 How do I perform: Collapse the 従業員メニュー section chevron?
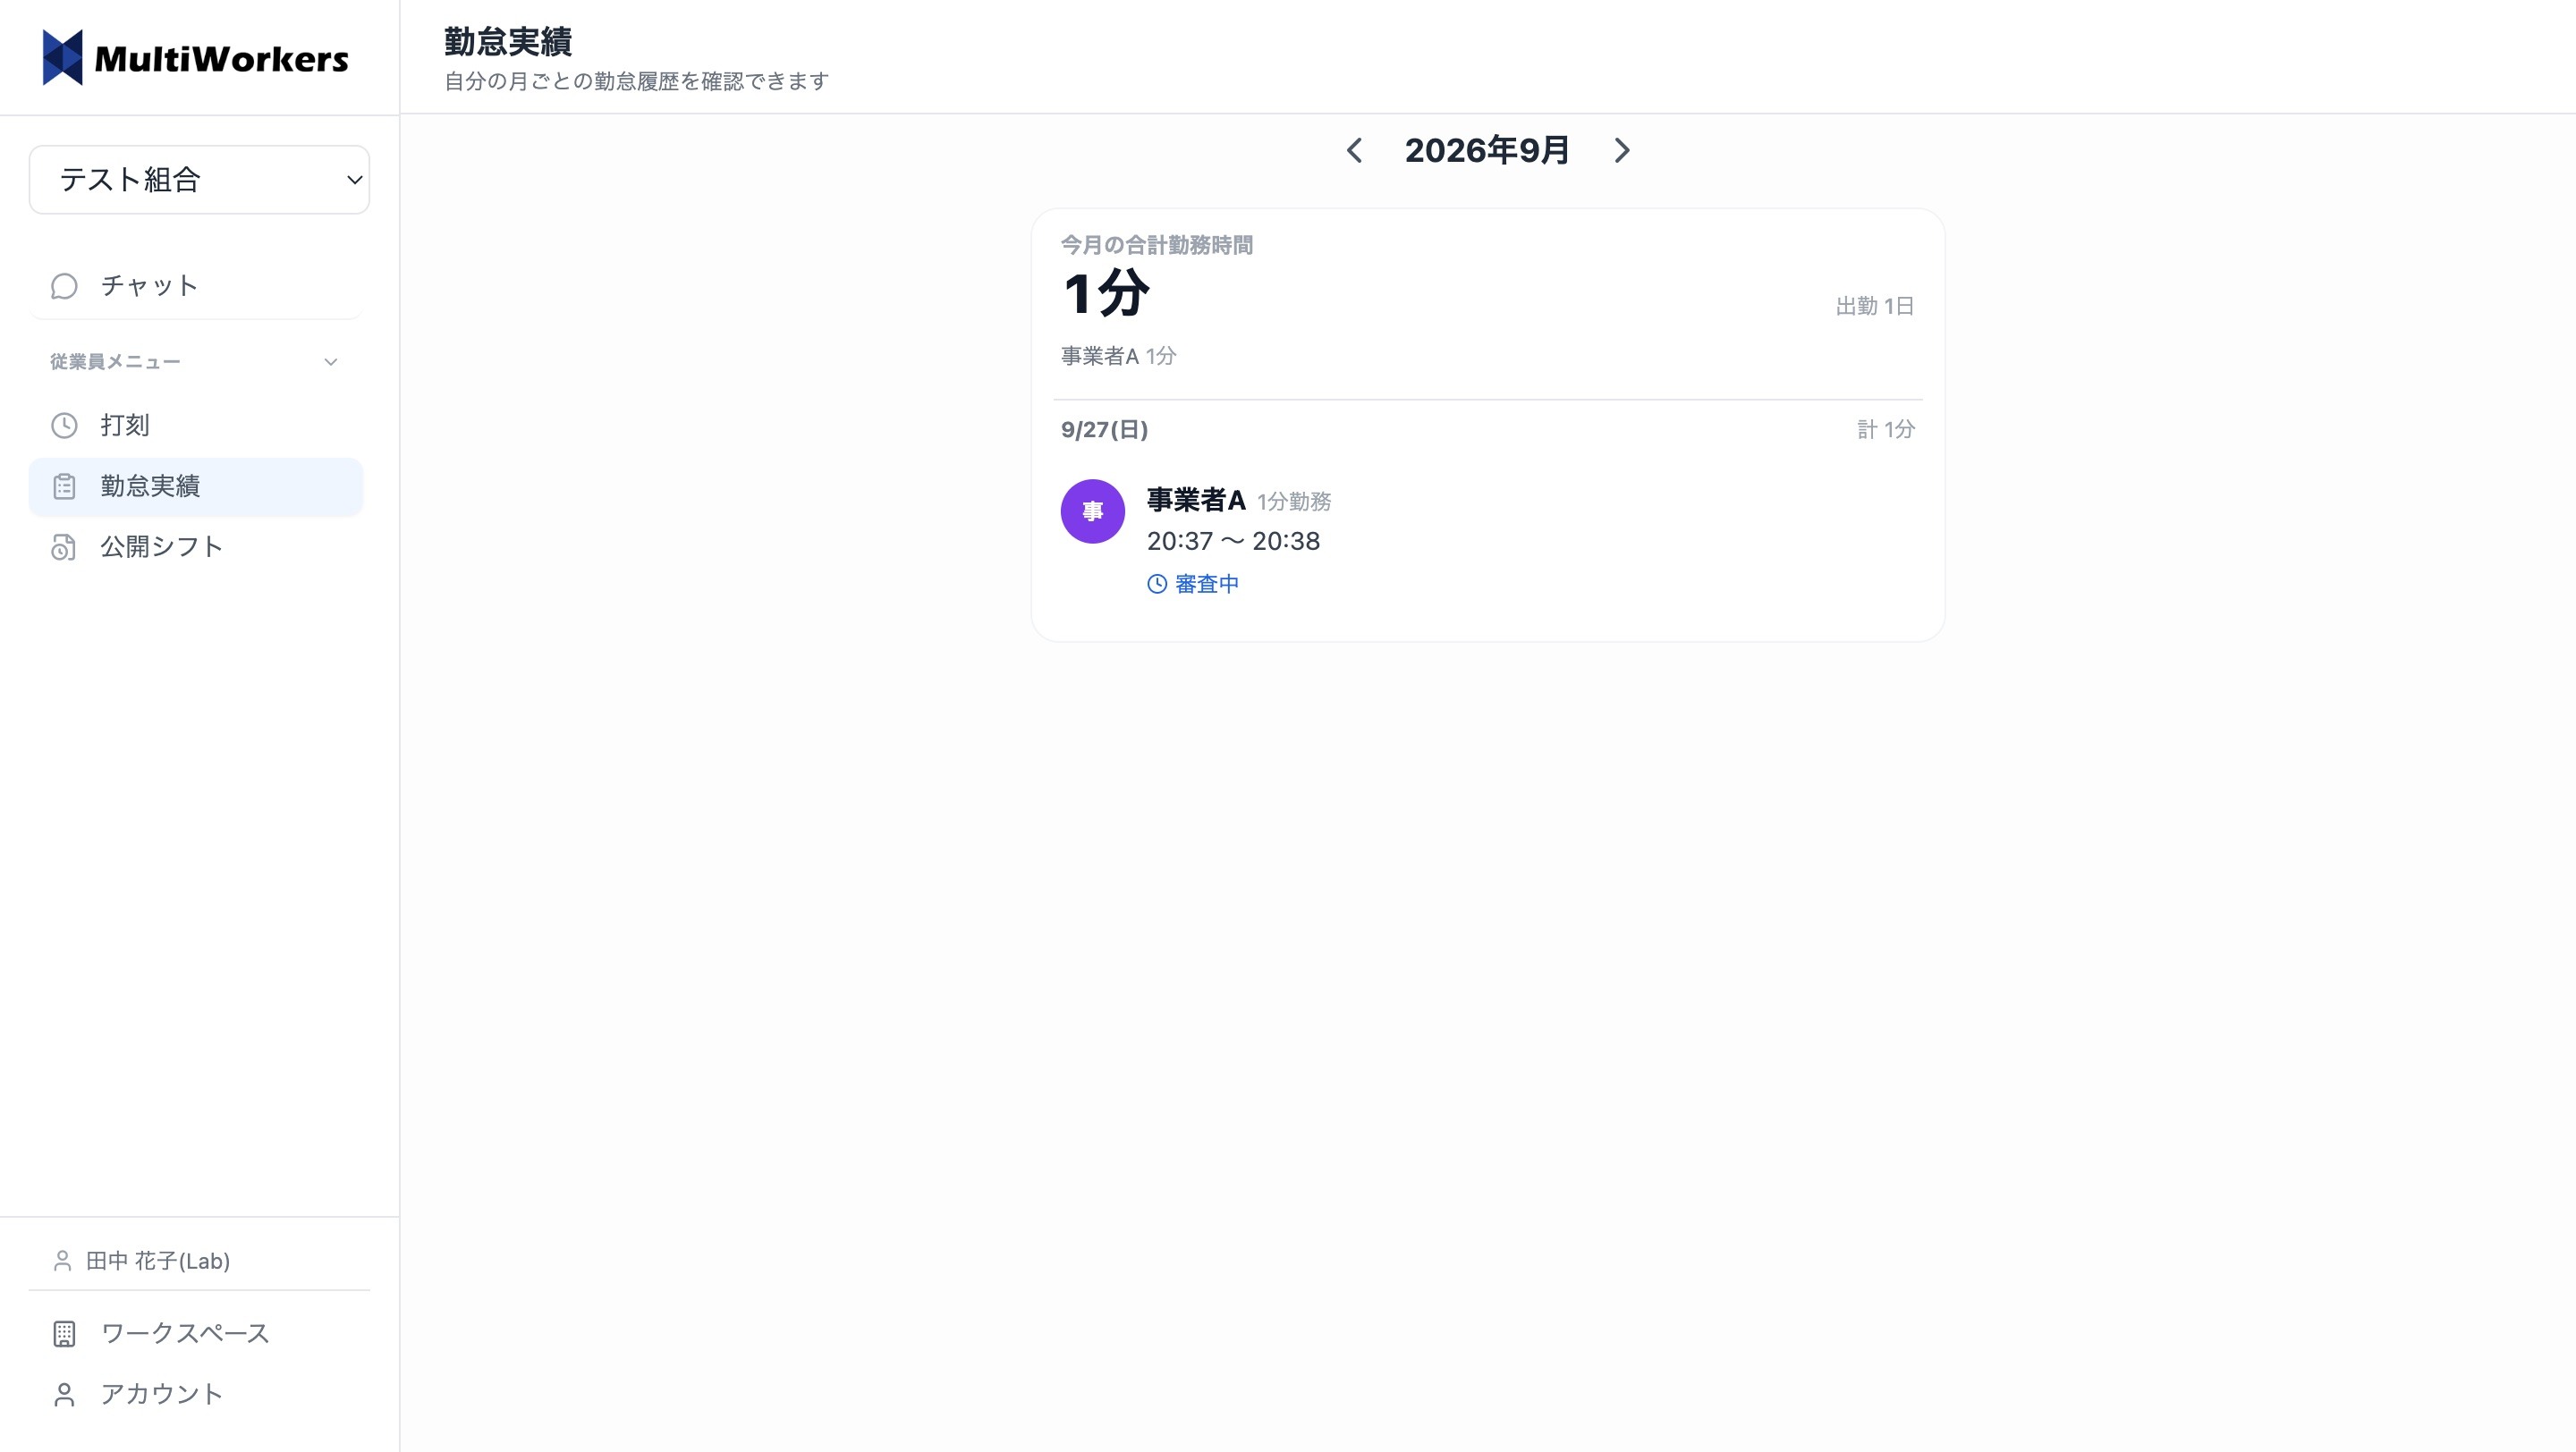click(x=331, y=362)
